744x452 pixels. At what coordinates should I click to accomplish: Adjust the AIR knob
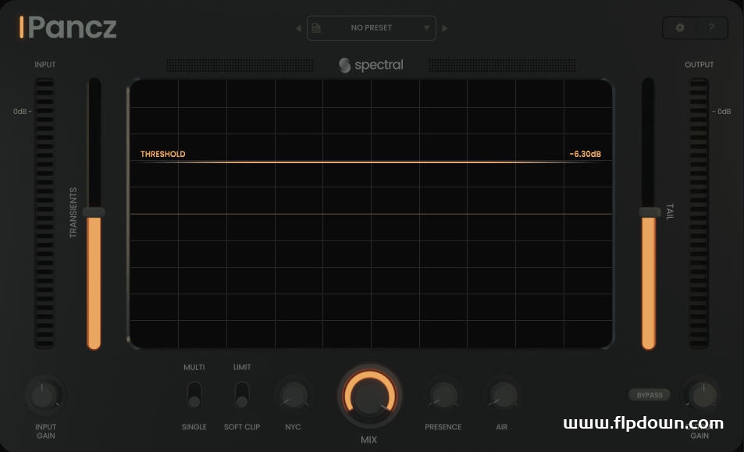(503, 395)
